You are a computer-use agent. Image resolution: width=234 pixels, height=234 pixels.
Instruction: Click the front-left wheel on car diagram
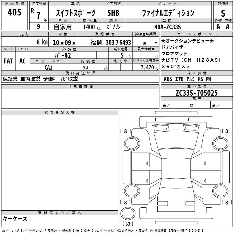pos(132,144)
